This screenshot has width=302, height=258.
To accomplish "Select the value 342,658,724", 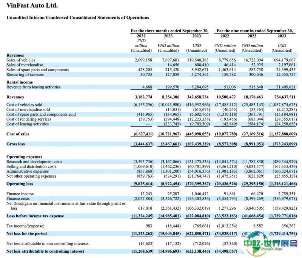I will tap(197, 97).
